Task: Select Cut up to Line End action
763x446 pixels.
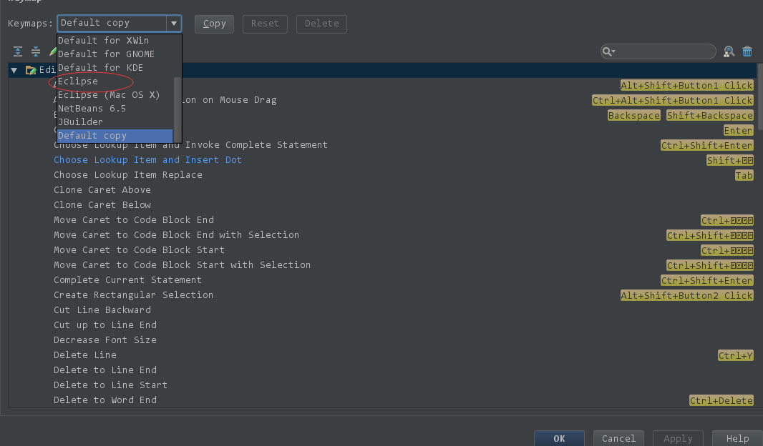Action: [x=105, y=325]
